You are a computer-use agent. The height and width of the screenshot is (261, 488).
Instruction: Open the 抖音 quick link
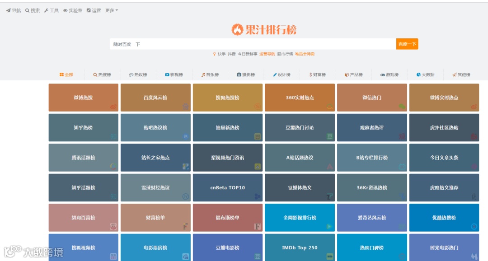[231, 54]
